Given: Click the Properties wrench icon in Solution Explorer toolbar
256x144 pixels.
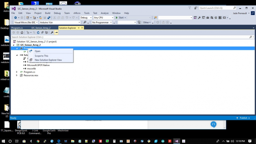Looking at the screenshot, I should tap(52, 32).
